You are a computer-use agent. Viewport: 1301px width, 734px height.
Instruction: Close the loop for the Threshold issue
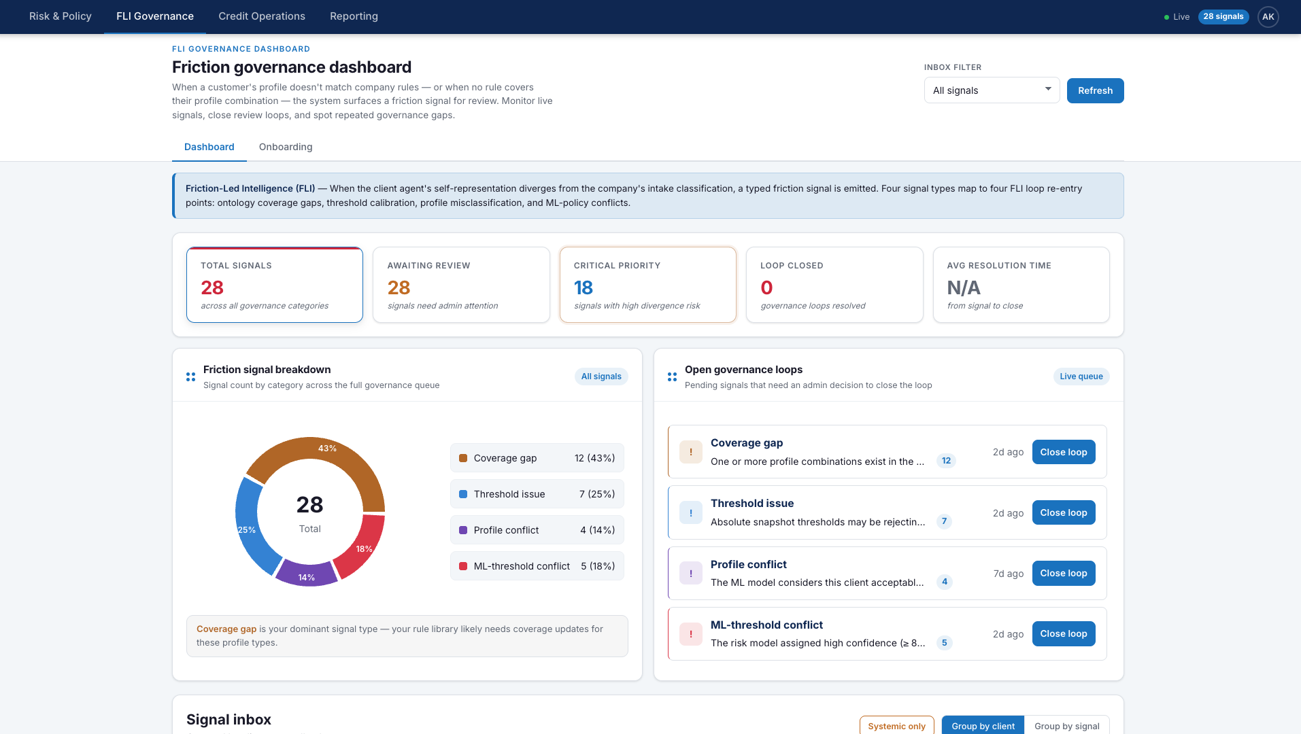click(1063, 512)
